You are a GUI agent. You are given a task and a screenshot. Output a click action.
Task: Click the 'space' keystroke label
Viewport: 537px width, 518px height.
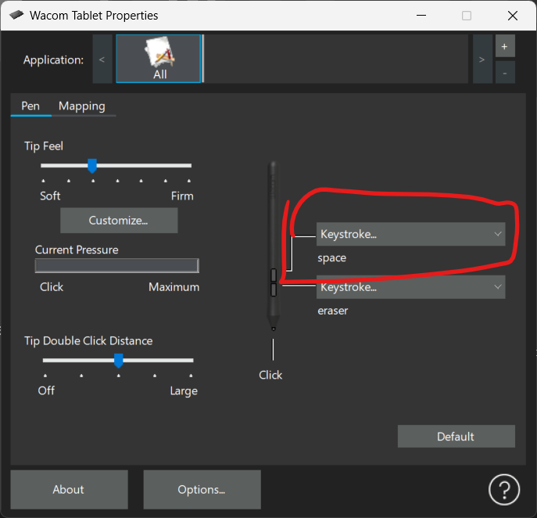coord(332,257)
